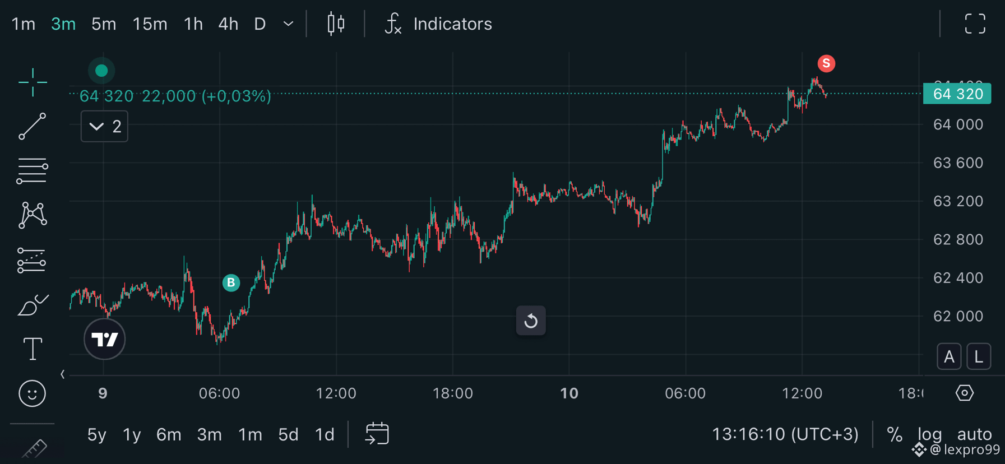Set date range to 5y
This screenshot has width=1005, height=464.
pos(97,434)
